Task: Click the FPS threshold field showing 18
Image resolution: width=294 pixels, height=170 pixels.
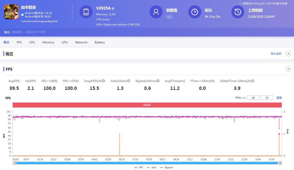Action: click(253, 98)
